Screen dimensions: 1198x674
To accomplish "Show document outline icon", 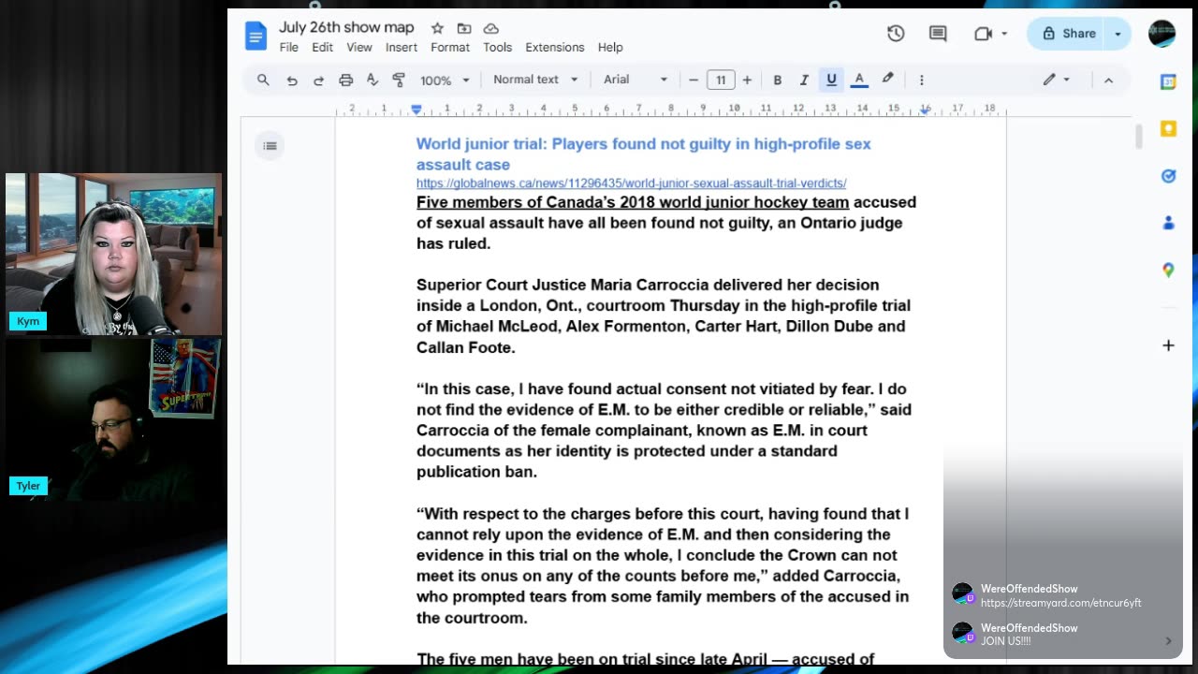I will pos(270,145).
